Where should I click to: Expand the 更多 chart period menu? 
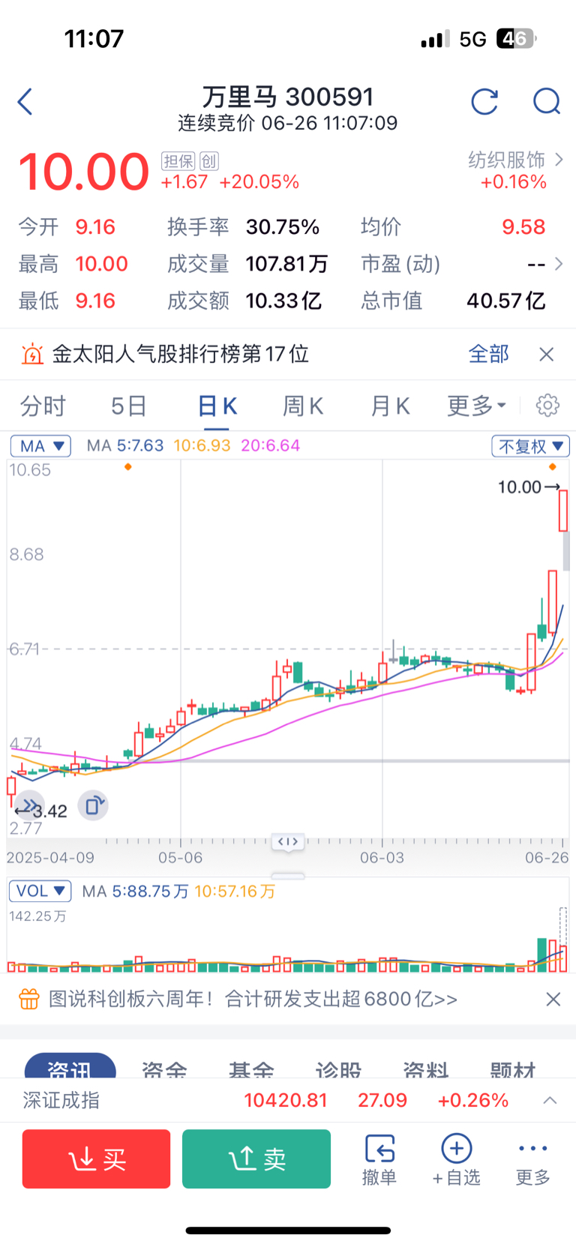[477, 406]
